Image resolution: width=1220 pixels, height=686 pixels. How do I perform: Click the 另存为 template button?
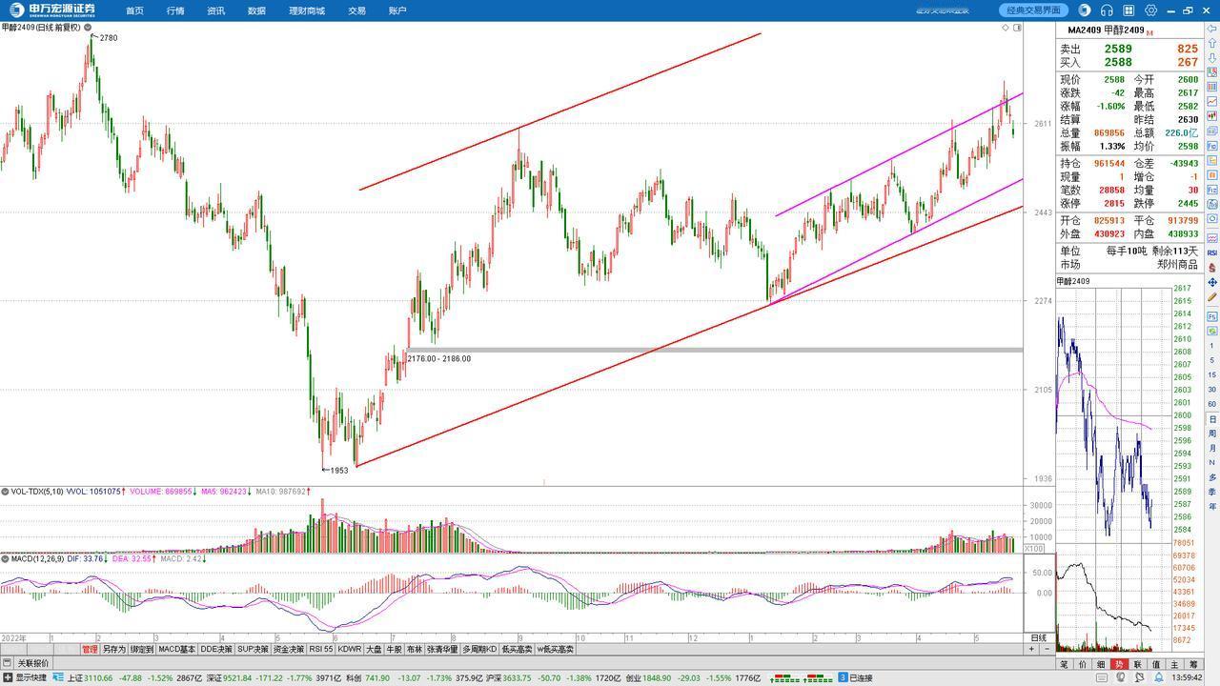[113, 649]
